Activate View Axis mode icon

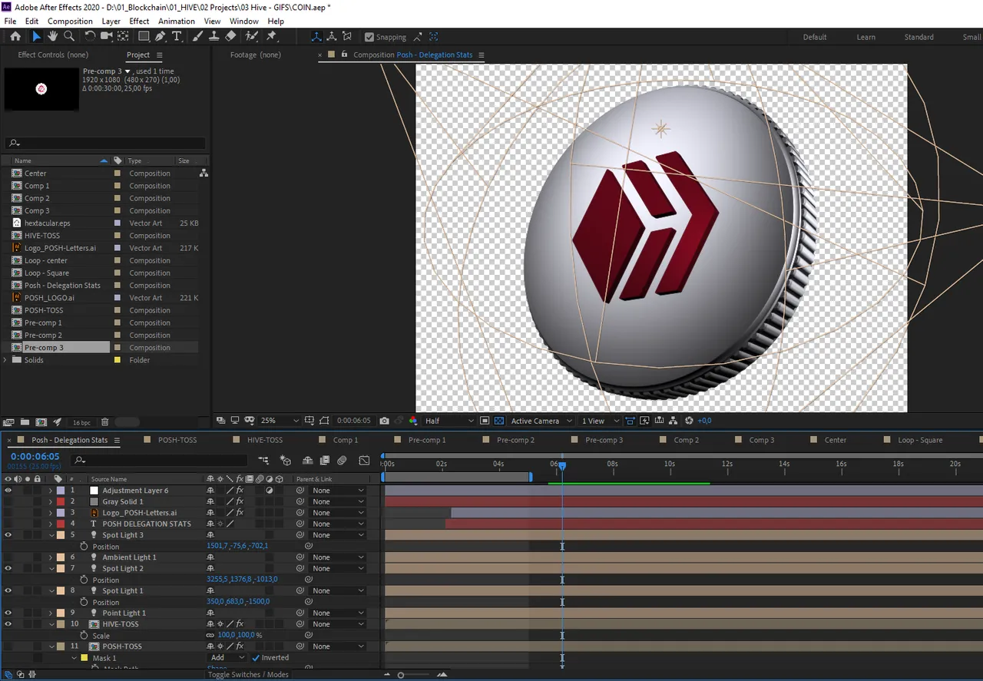(x=347, y=36)
